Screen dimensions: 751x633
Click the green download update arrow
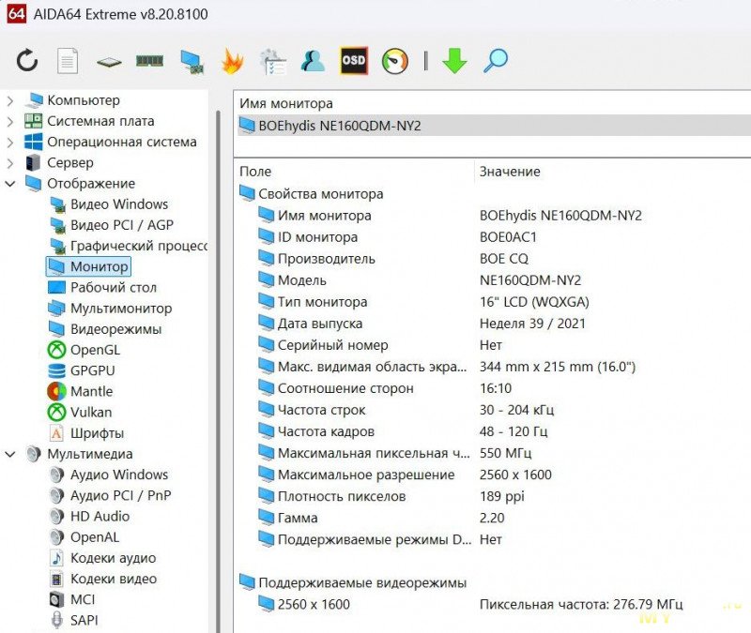point(454,62)
